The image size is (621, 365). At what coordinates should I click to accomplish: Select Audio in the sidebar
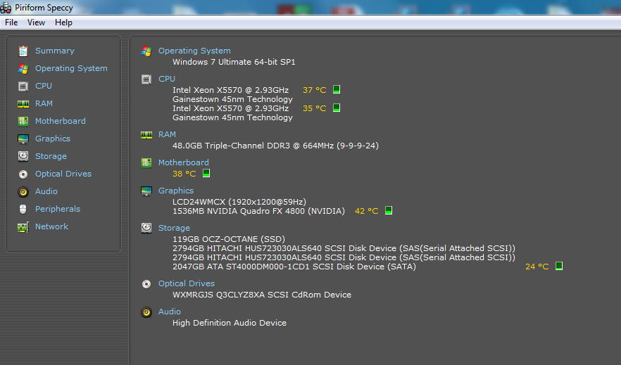(46, 191)
